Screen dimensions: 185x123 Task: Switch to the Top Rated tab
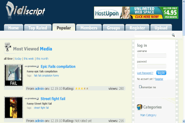tap(38, 28)
